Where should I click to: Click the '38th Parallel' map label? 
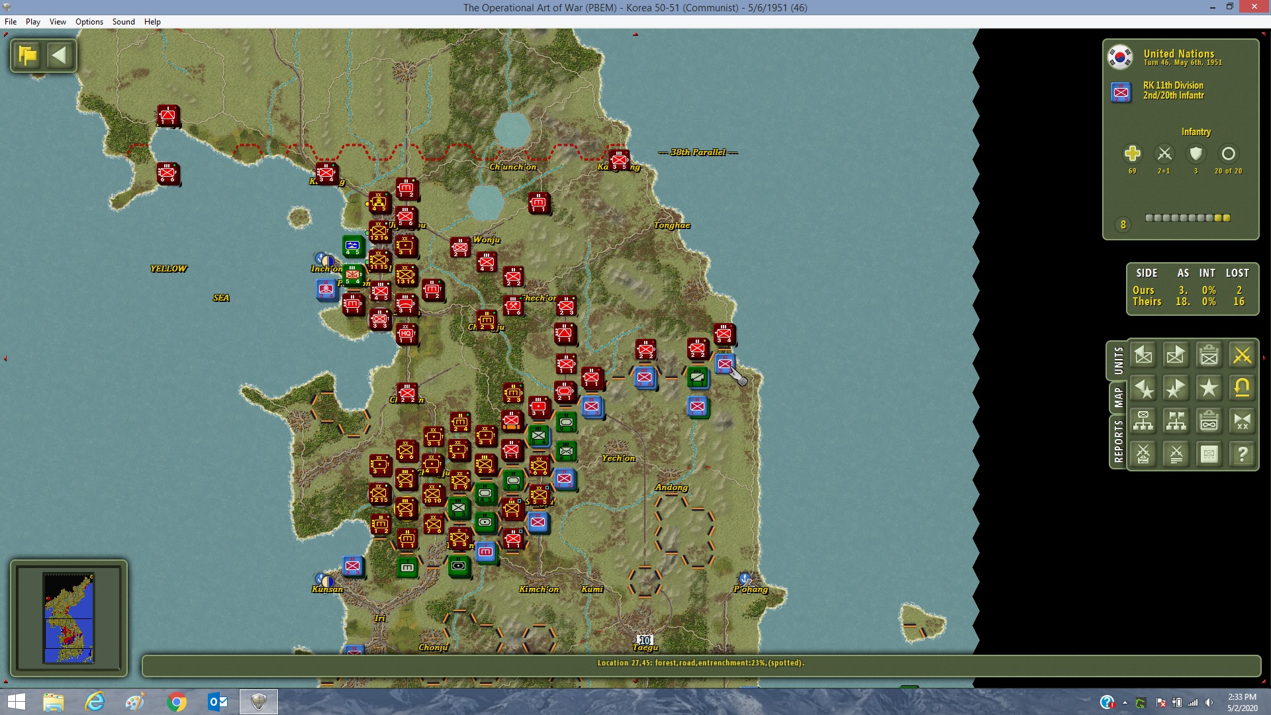tap(698, 152)
